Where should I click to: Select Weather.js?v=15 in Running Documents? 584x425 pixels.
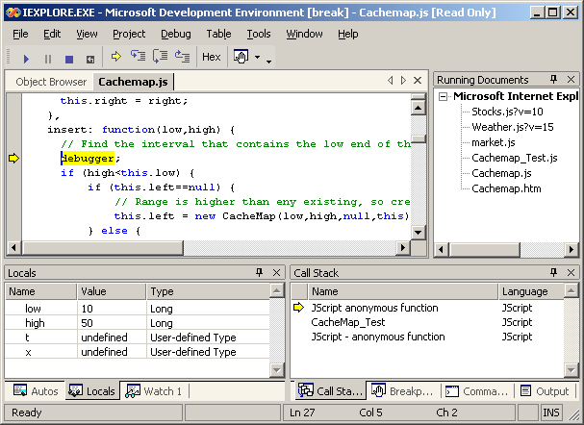513,127
